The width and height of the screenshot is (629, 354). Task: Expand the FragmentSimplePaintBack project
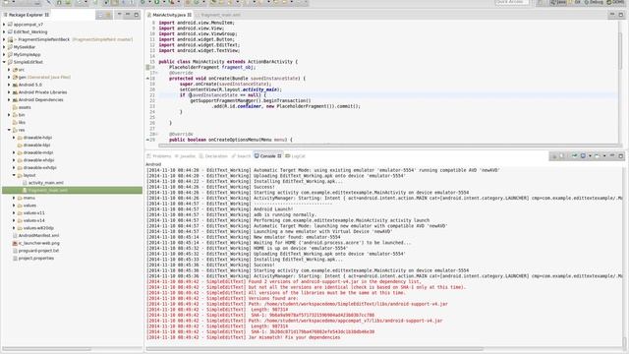point(4,39)
